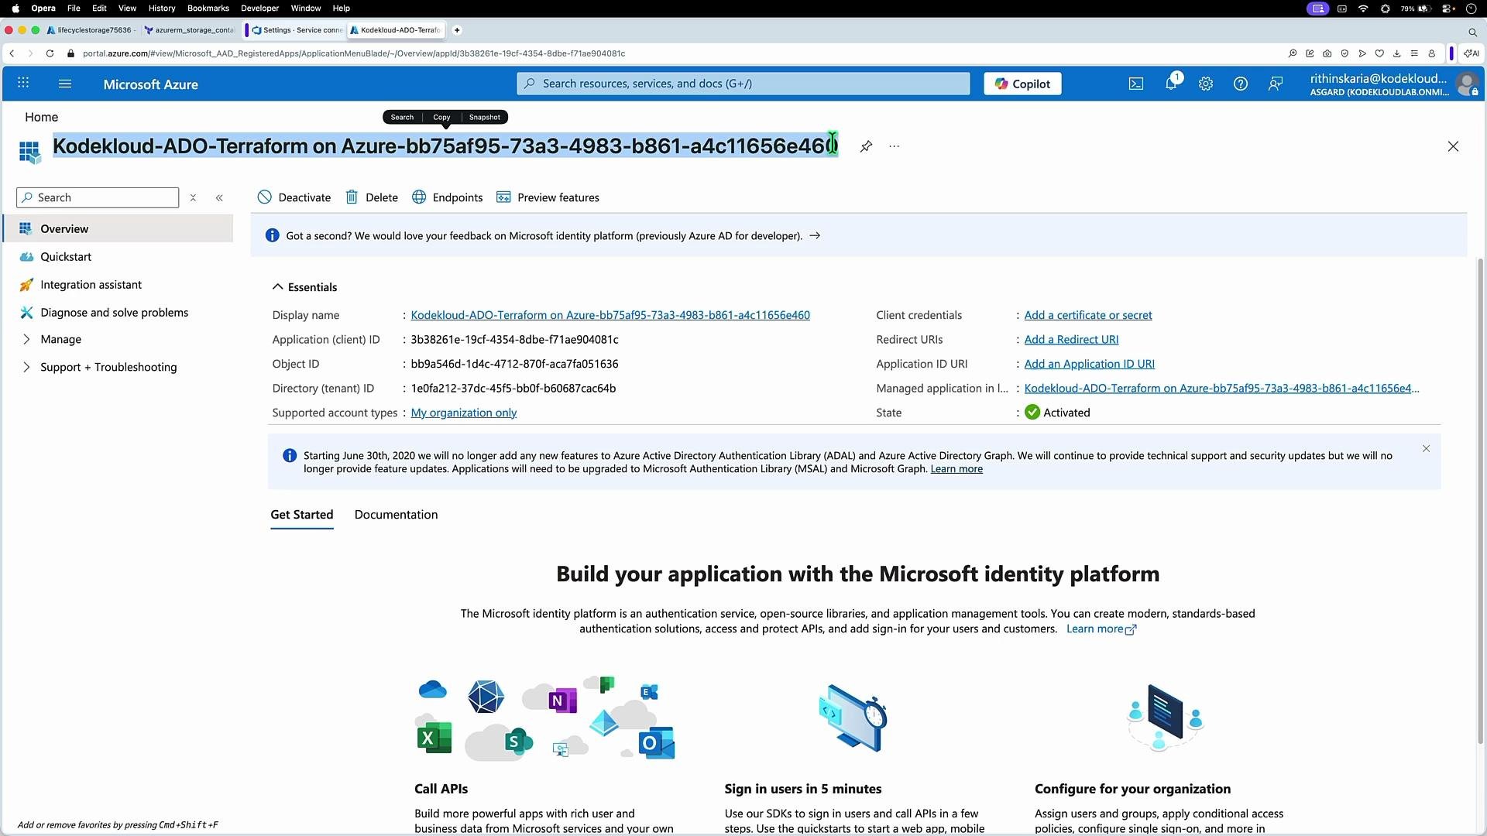The image size is (1487, 836).
Task: Open the managed application link
Action: tap(1221, 389)
